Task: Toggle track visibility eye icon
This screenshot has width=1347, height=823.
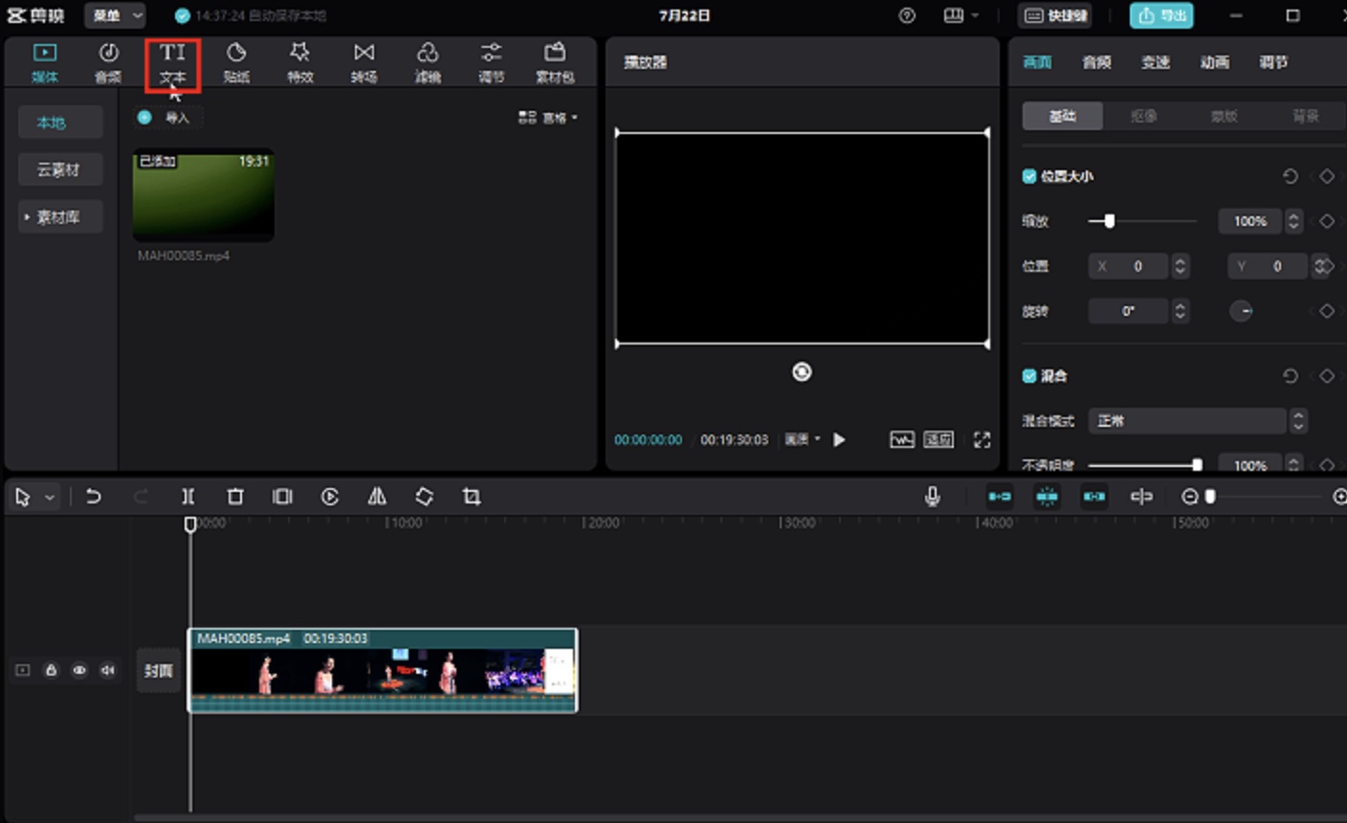Action: 79,670
